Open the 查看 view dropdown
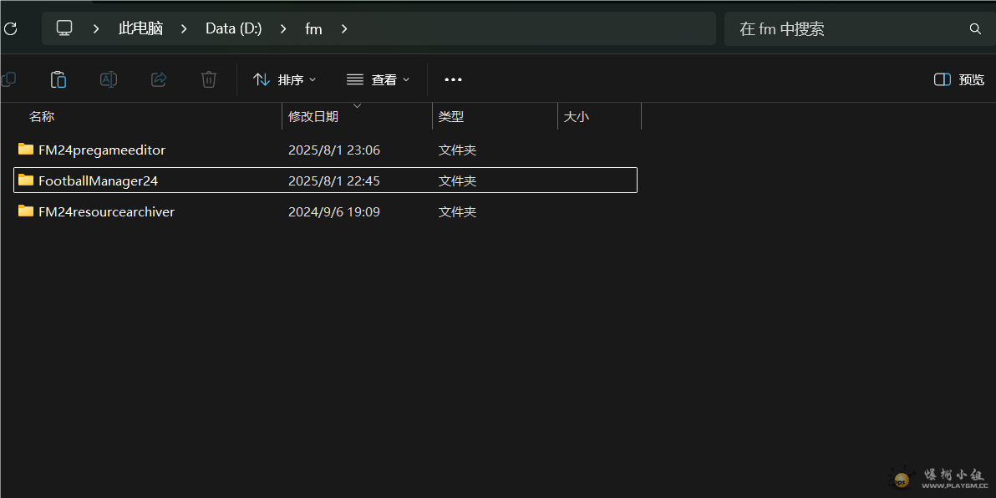The image size is (996, 498). click(378, 79)
